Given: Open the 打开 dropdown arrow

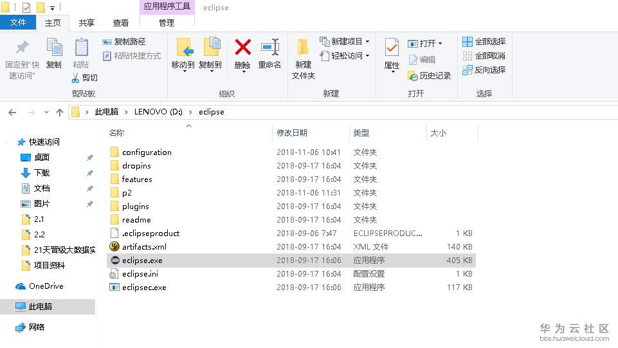Looking at the screenshot, I should [441, 43].
